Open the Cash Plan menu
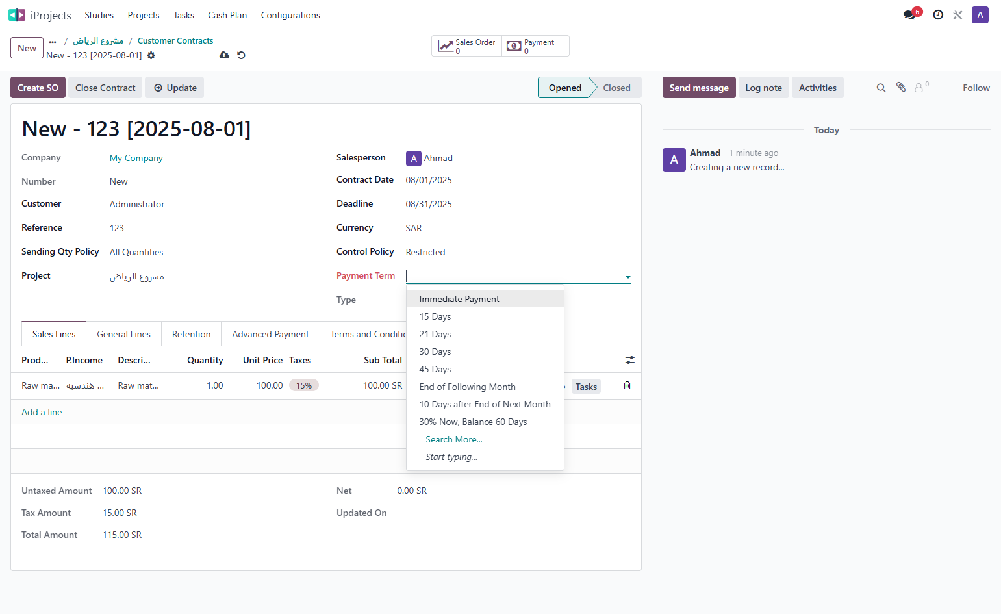Image resolution: width=1001 pixels, height=614 pixels. tap(227, 15)
